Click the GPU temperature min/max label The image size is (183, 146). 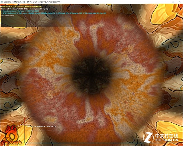coord(42,126)
